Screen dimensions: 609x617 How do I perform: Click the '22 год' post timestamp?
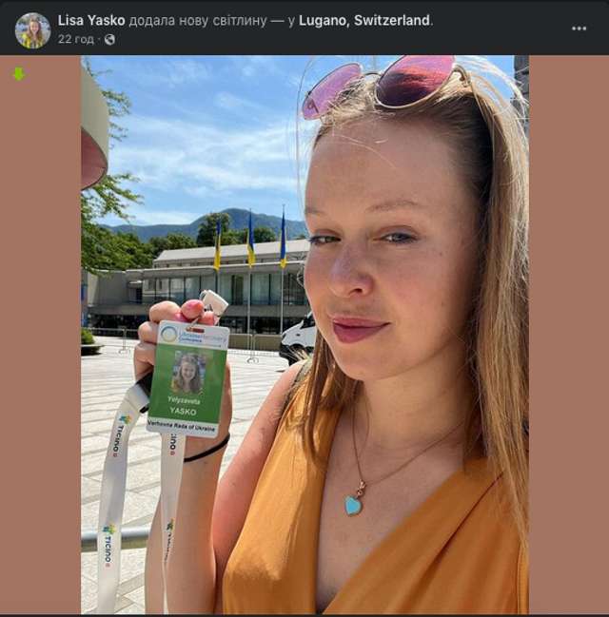click(x=75, y=39)
